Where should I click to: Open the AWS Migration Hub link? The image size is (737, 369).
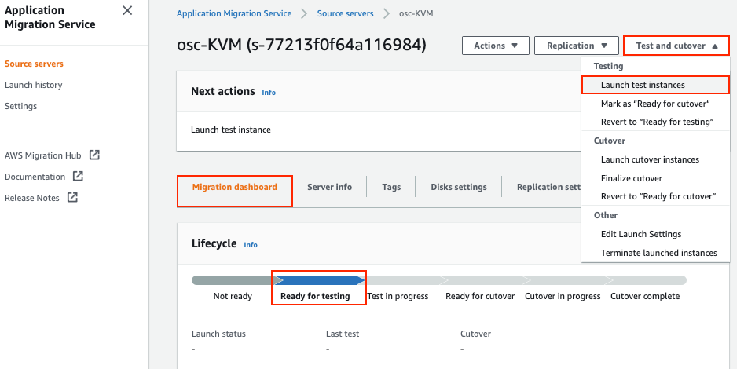(42, 155)
